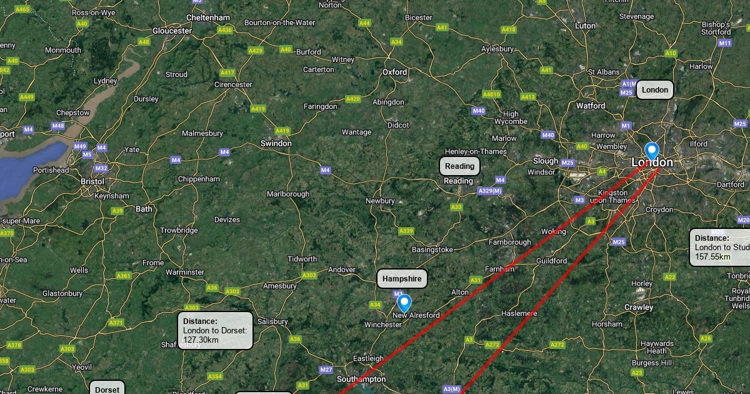The image size is (750, 394).
Task: Click the A329(M) road shield near Reading
Action: point(489,191)
